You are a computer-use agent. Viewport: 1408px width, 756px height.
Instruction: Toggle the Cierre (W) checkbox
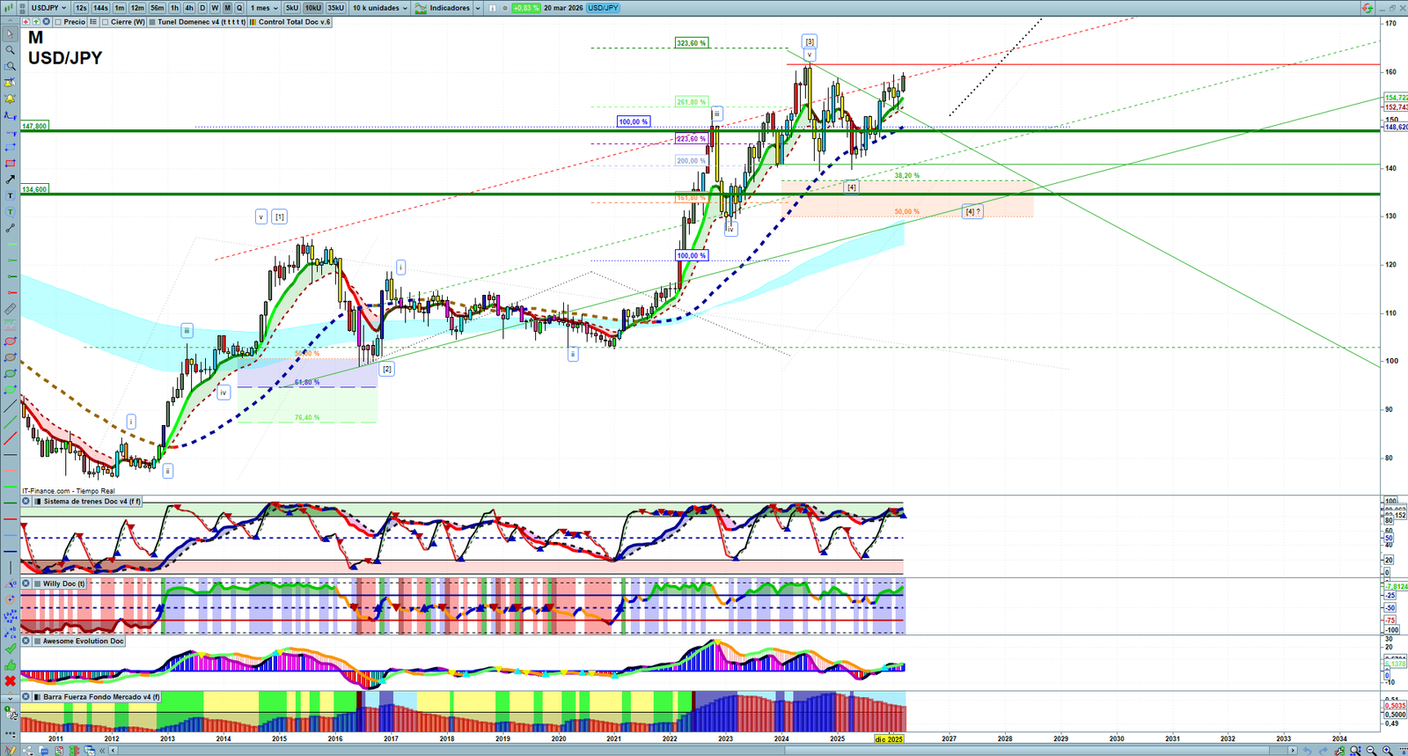click(x=105, y=22)
